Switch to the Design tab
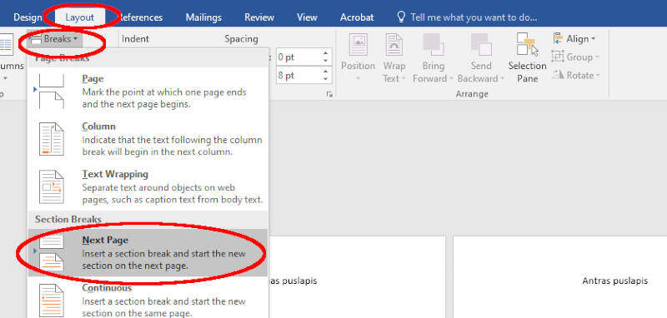The height and width of the screenshot is (318, 667). 28,17
